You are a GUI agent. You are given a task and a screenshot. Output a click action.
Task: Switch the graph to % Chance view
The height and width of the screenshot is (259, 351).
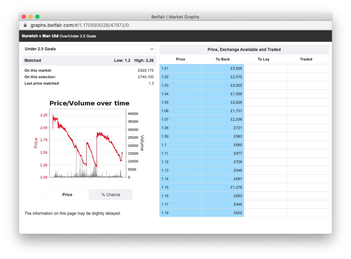click(111, 195)
